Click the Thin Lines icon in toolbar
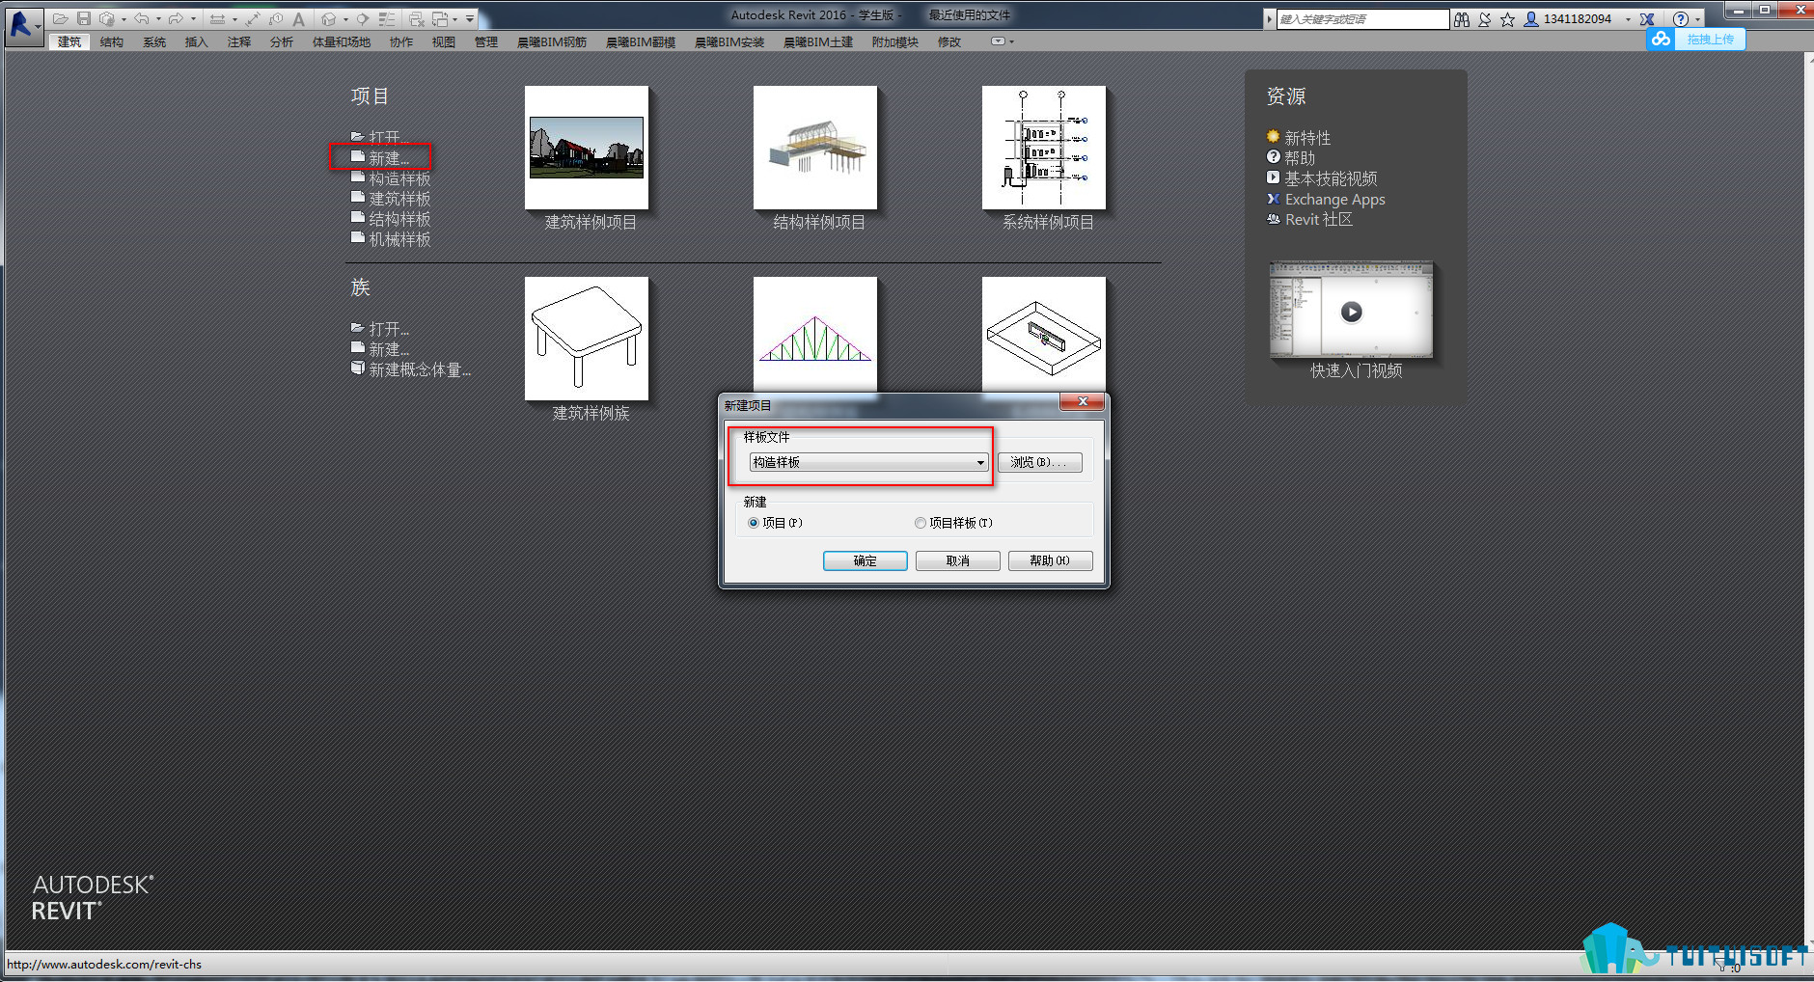Image resolution: width=1814 pixels, height=982 pixels. click(x=387, y=18)
